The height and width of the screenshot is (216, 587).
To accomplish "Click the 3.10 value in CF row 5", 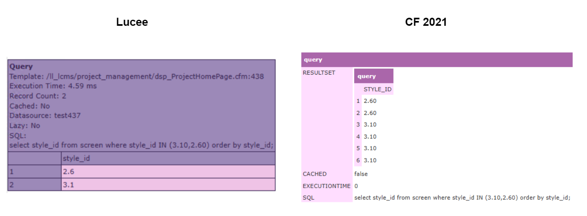I will click(x=370, y=148).
